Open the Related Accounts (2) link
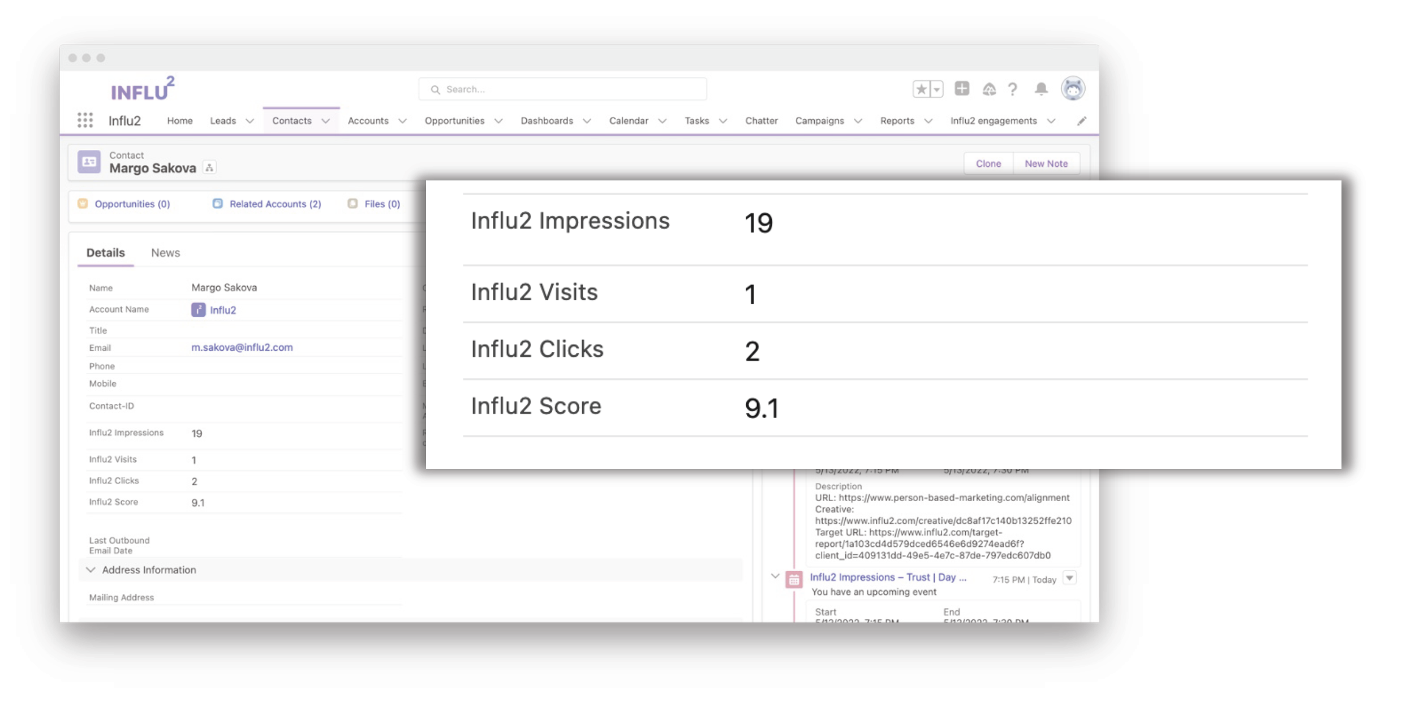 click(x=274, y=204)
